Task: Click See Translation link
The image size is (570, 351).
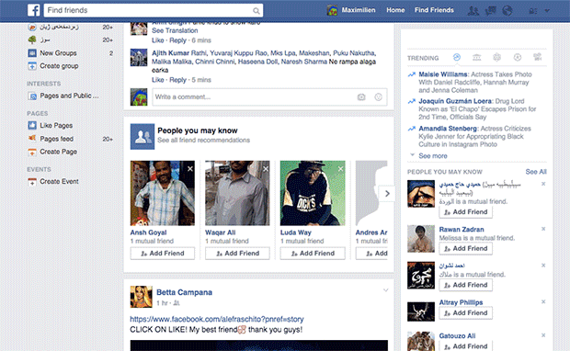Action: tap(175, 31)
